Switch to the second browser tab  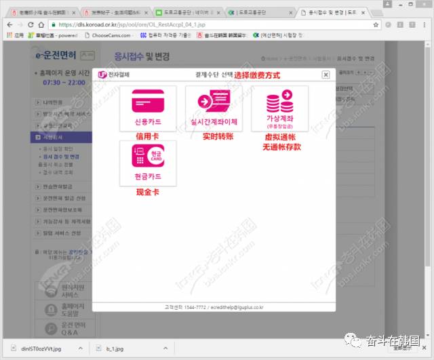coord(116,13)
